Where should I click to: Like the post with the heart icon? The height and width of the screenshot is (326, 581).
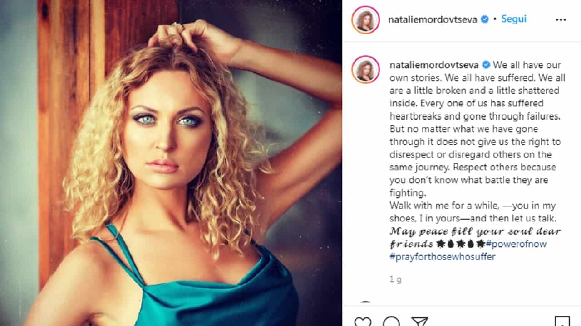click(x=362, y=321)
